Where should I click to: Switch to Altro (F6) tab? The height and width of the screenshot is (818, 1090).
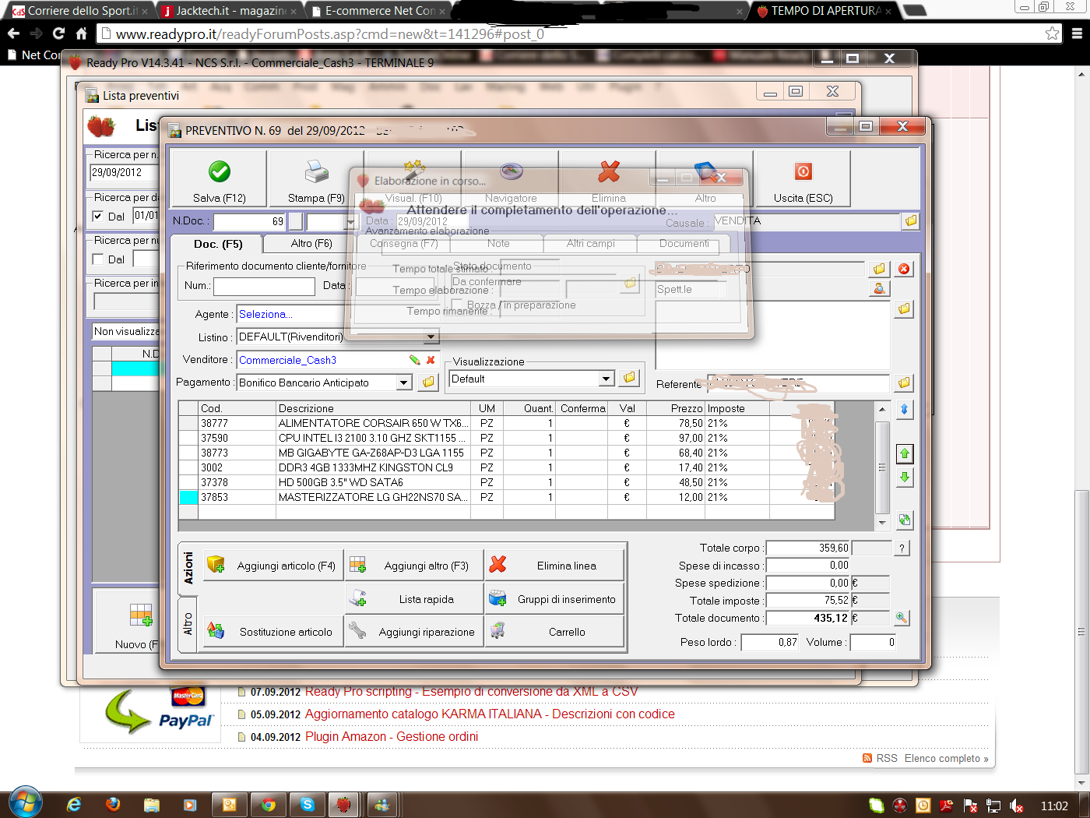[311, 243]
